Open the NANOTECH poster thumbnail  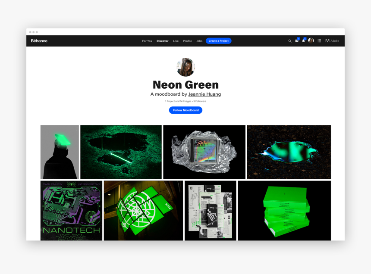pos(71,211)
